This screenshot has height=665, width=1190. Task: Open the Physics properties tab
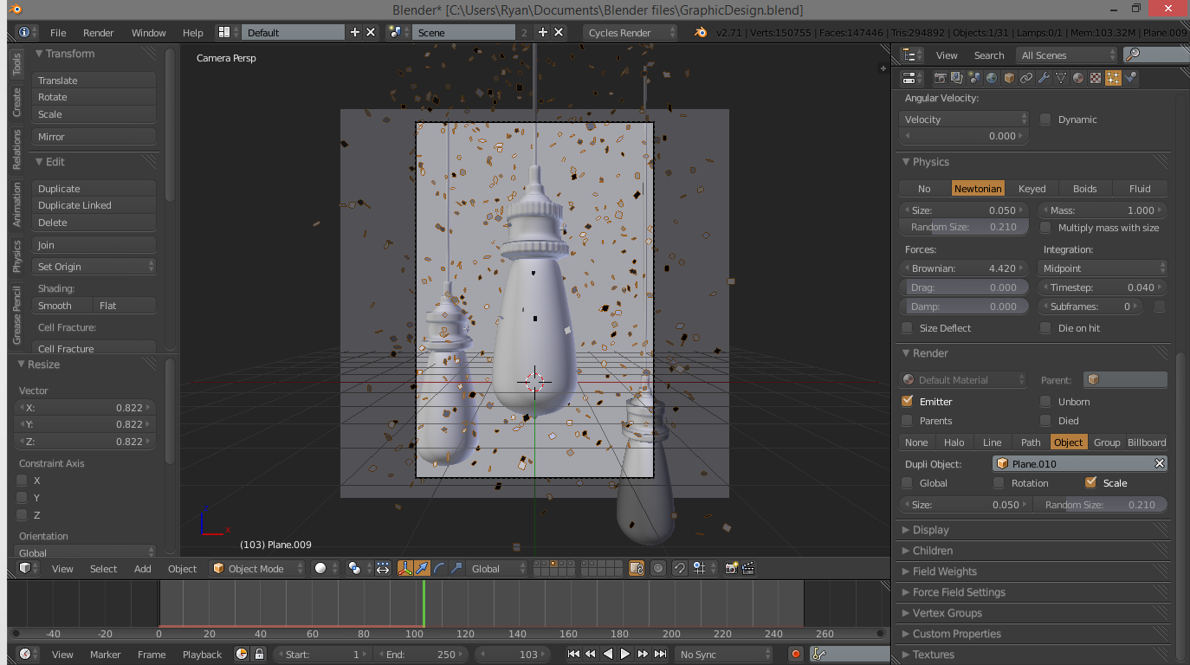[x=1130, y=78]
